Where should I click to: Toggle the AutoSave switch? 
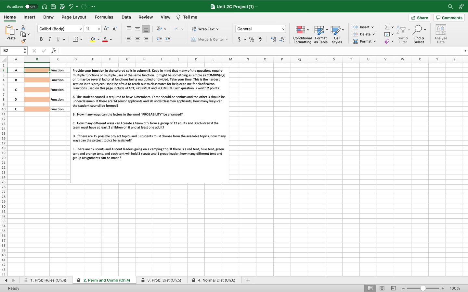coord(31,6)
